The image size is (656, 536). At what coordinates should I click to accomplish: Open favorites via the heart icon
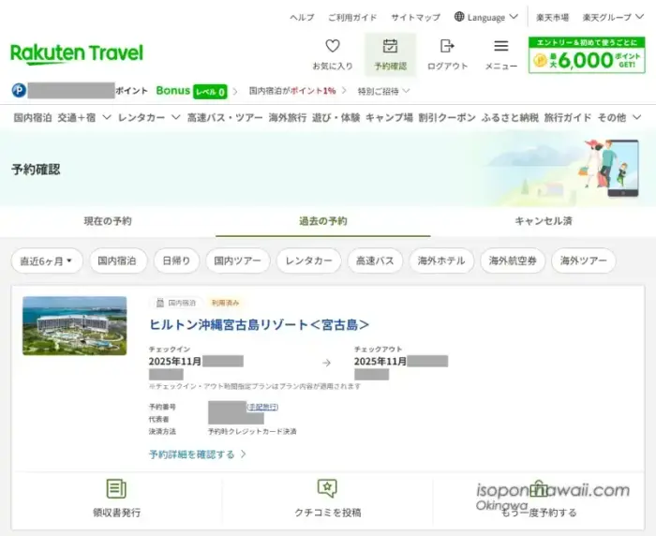(333, 46)
